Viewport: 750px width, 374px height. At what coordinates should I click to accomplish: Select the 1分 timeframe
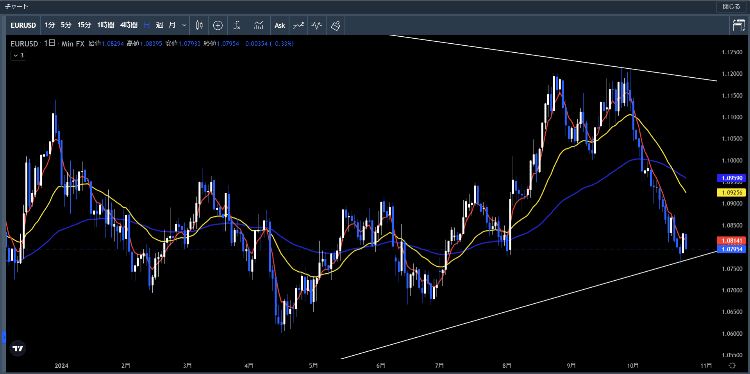point(50,25)
